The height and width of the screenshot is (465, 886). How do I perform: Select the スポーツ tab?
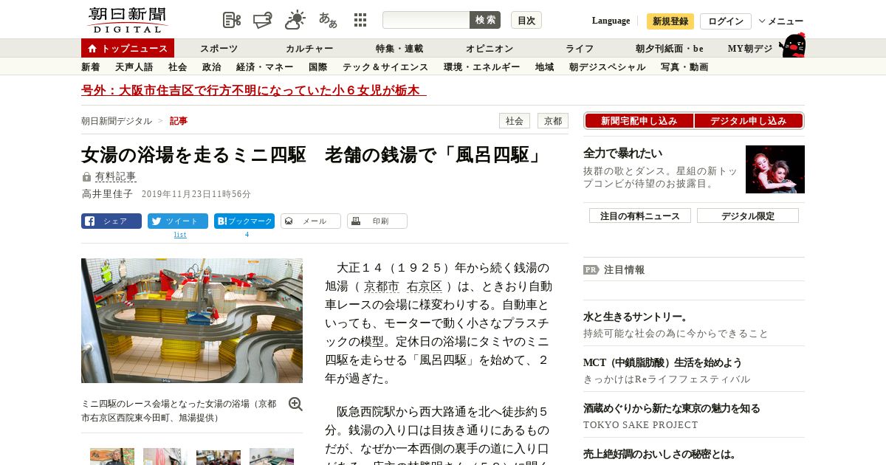click(x=219, y=49)
